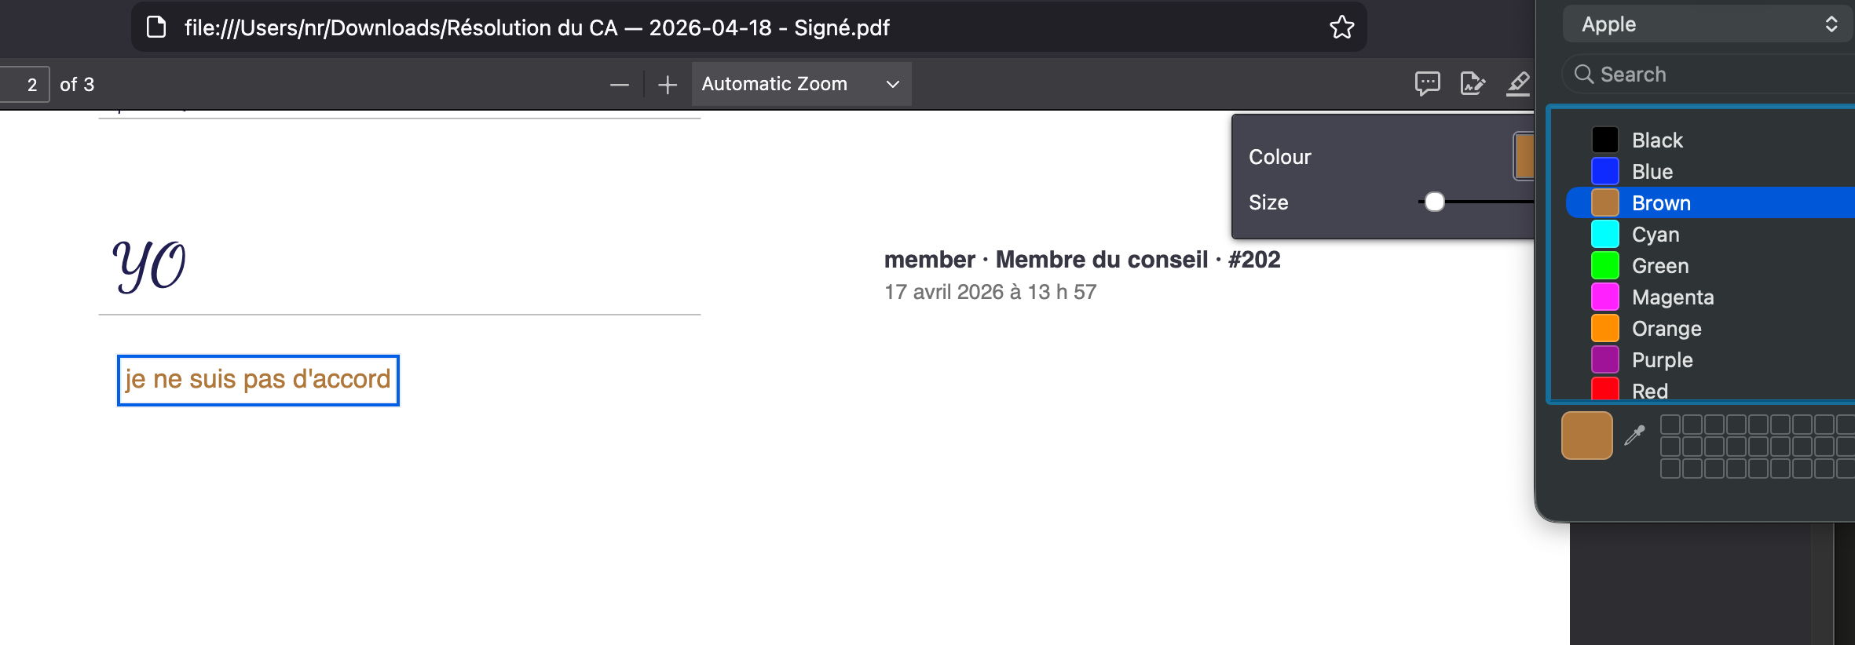Screen dimensions: 1855x645
Task: Choose Cyan from the colour list
Action: point(1656,235)
